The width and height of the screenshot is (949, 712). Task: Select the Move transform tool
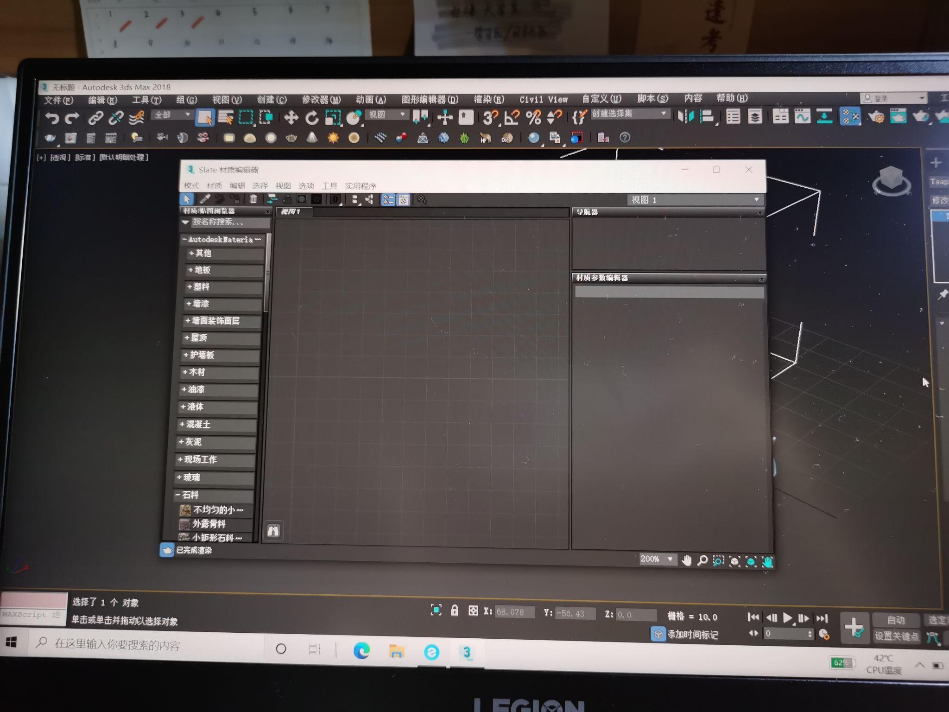pos(291,117)
